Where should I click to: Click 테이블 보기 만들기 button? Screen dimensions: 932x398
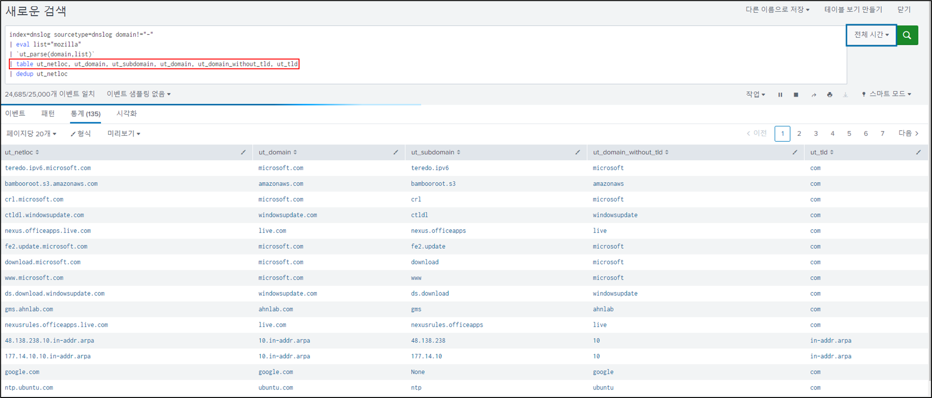(853, 9)
